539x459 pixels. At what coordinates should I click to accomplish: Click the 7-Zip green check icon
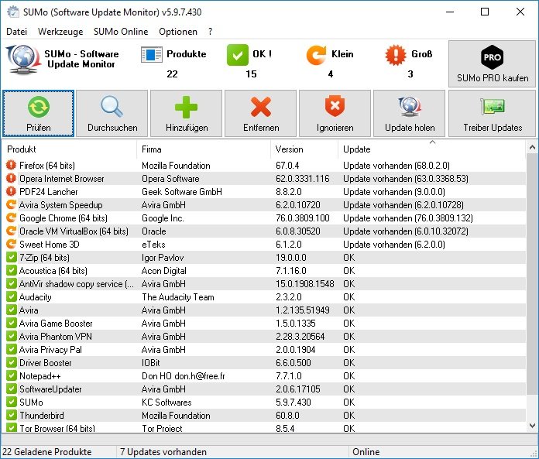pyautogui.click(x=11, y=257)
